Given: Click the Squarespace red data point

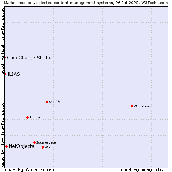Looking at the screenshot, I should coord(34,142).
